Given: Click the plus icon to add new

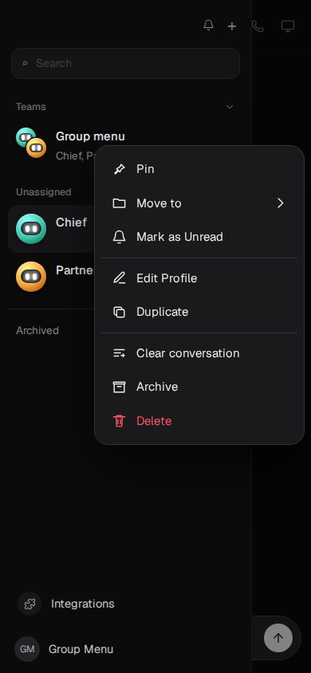Looking at the screenshot, I should [x=232, y=26].
